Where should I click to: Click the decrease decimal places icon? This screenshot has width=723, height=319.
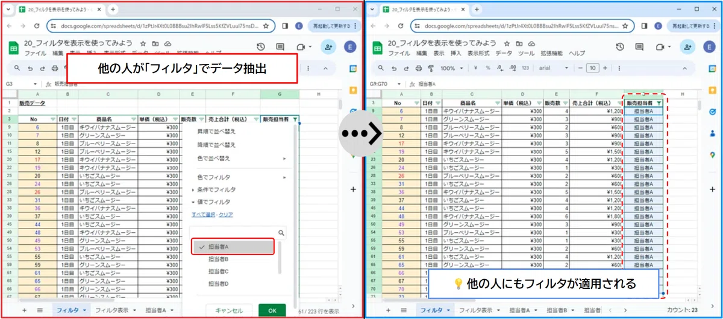click(x=500, y=68)
